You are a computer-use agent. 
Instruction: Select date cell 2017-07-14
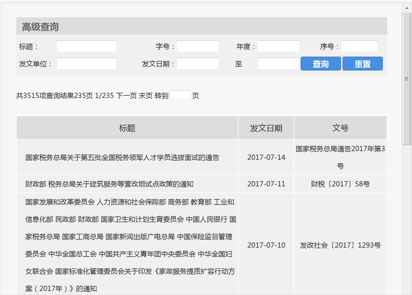[266, 157]
